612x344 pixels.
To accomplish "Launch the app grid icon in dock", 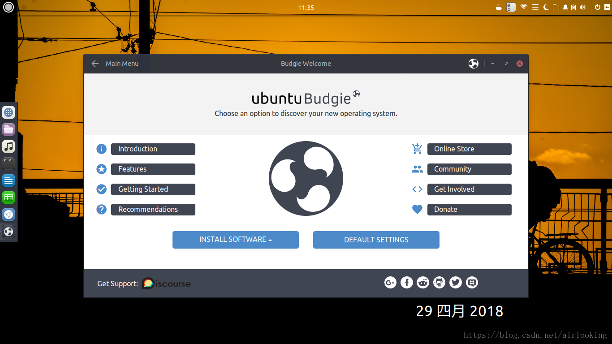I will coord(9,112).
